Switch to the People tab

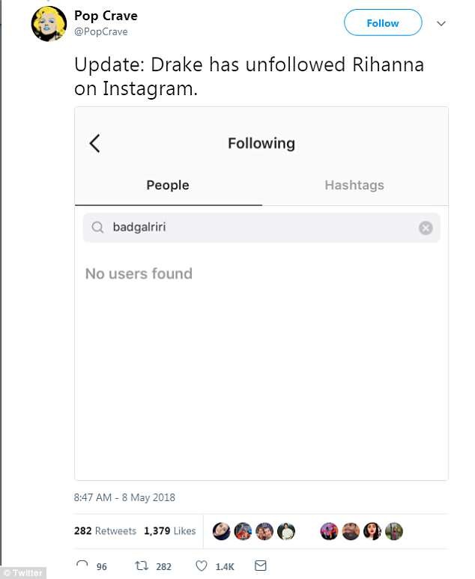[x=168, y=185]
